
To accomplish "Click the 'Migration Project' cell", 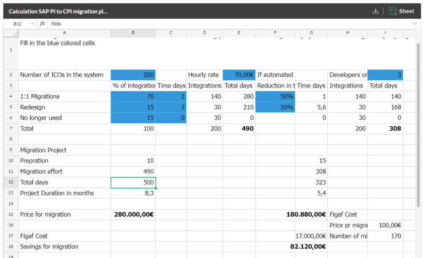I will tap(64, 150).
